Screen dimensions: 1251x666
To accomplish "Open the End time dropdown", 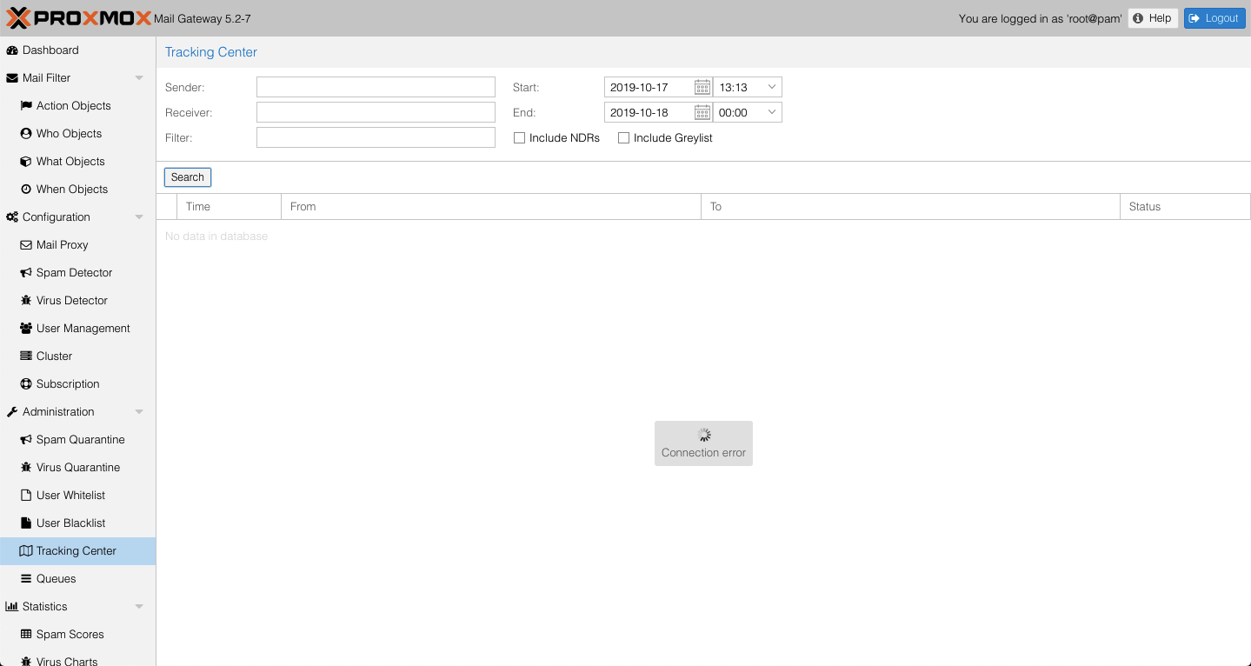I will [x=771, y=112].
